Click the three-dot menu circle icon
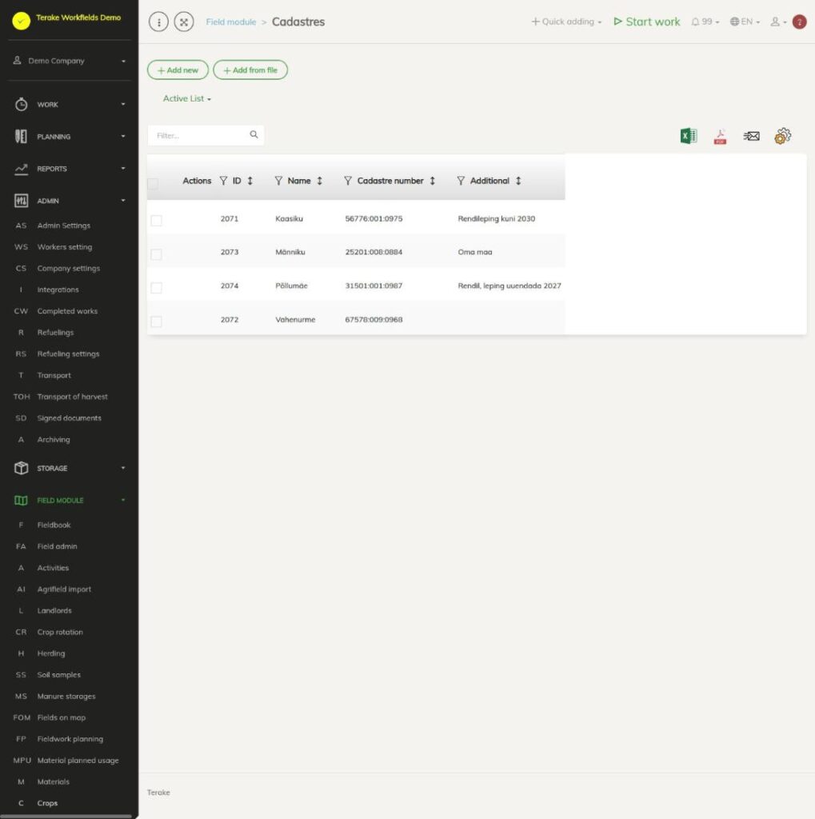 pyautogui.click(x=159, y=22)
